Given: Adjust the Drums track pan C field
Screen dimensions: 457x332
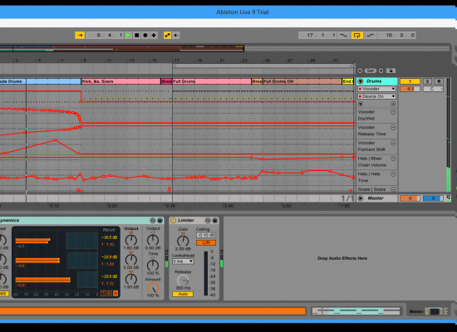Looking at the screenshot, I should (433, 89).
